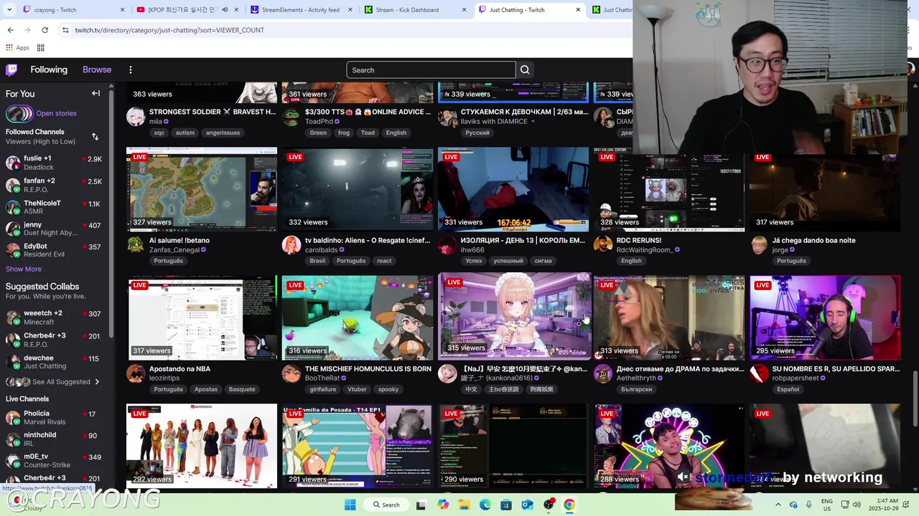Open Windows Start menu
Viewport: 919px width, 516px height.
point(350,505)
